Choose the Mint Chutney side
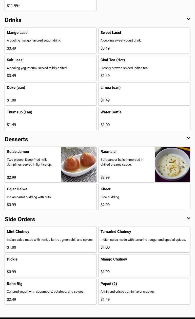This screenshot has width=195, height=319. [51, 240]
